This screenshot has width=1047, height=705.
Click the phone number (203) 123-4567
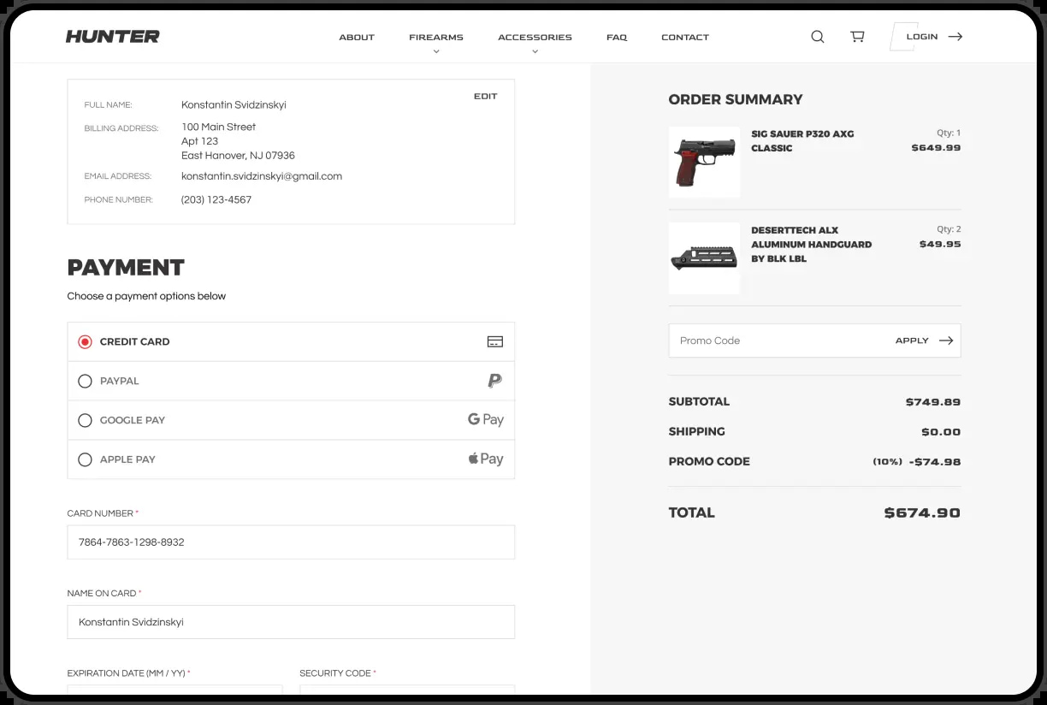(x=216, y=199)
